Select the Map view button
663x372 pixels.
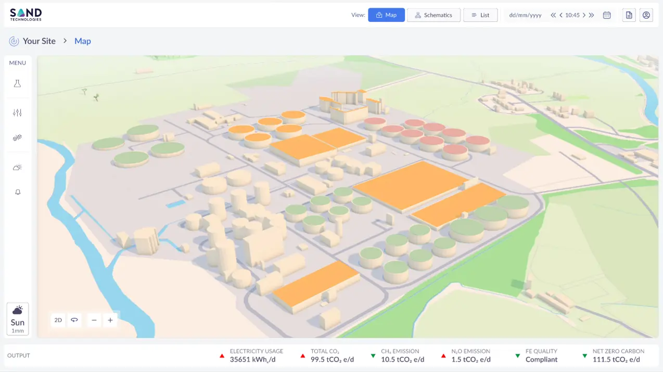tap(386, 15)
